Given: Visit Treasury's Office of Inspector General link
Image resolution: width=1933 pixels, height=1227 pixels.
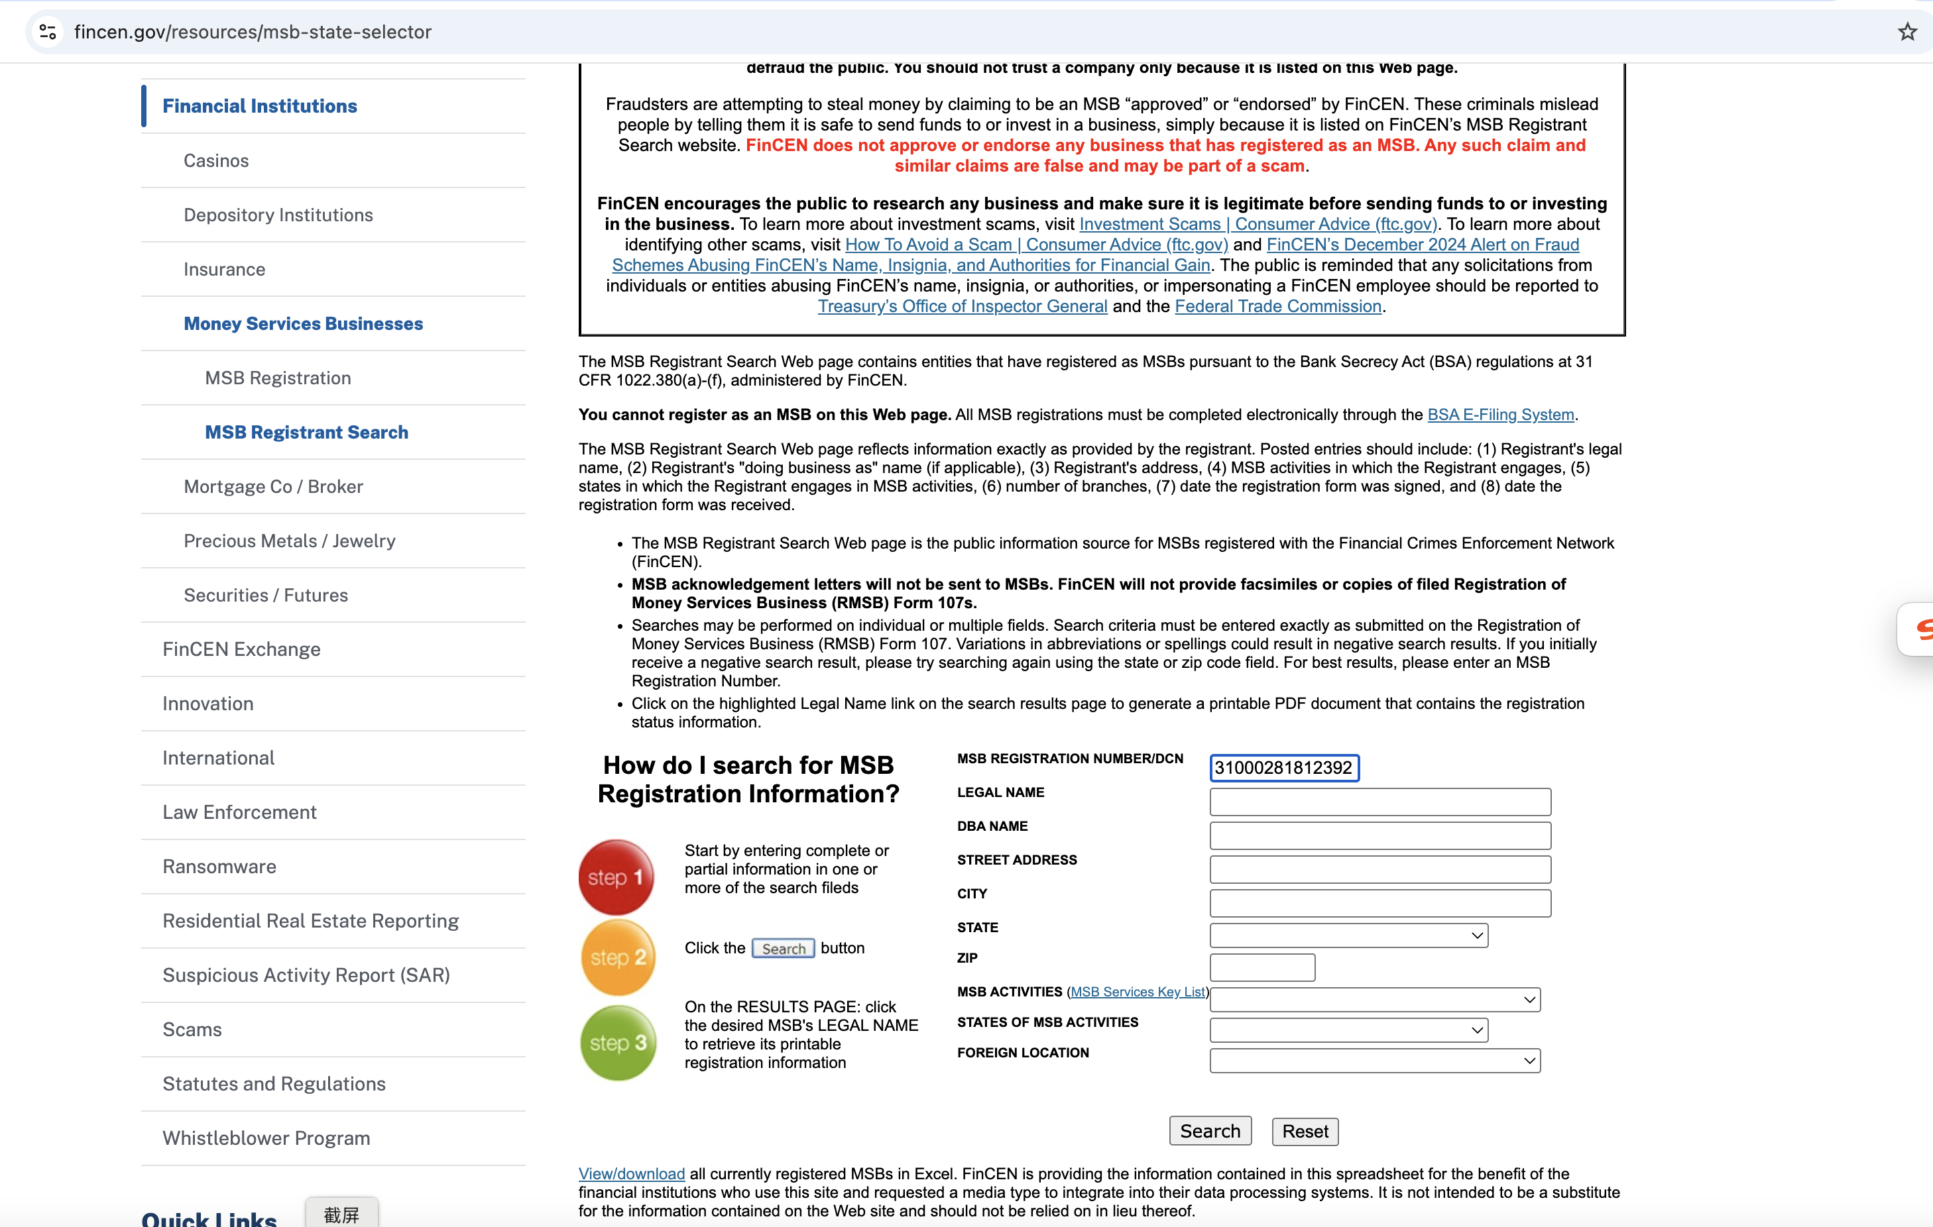Looking at the screenshot, I should (963, 307).
